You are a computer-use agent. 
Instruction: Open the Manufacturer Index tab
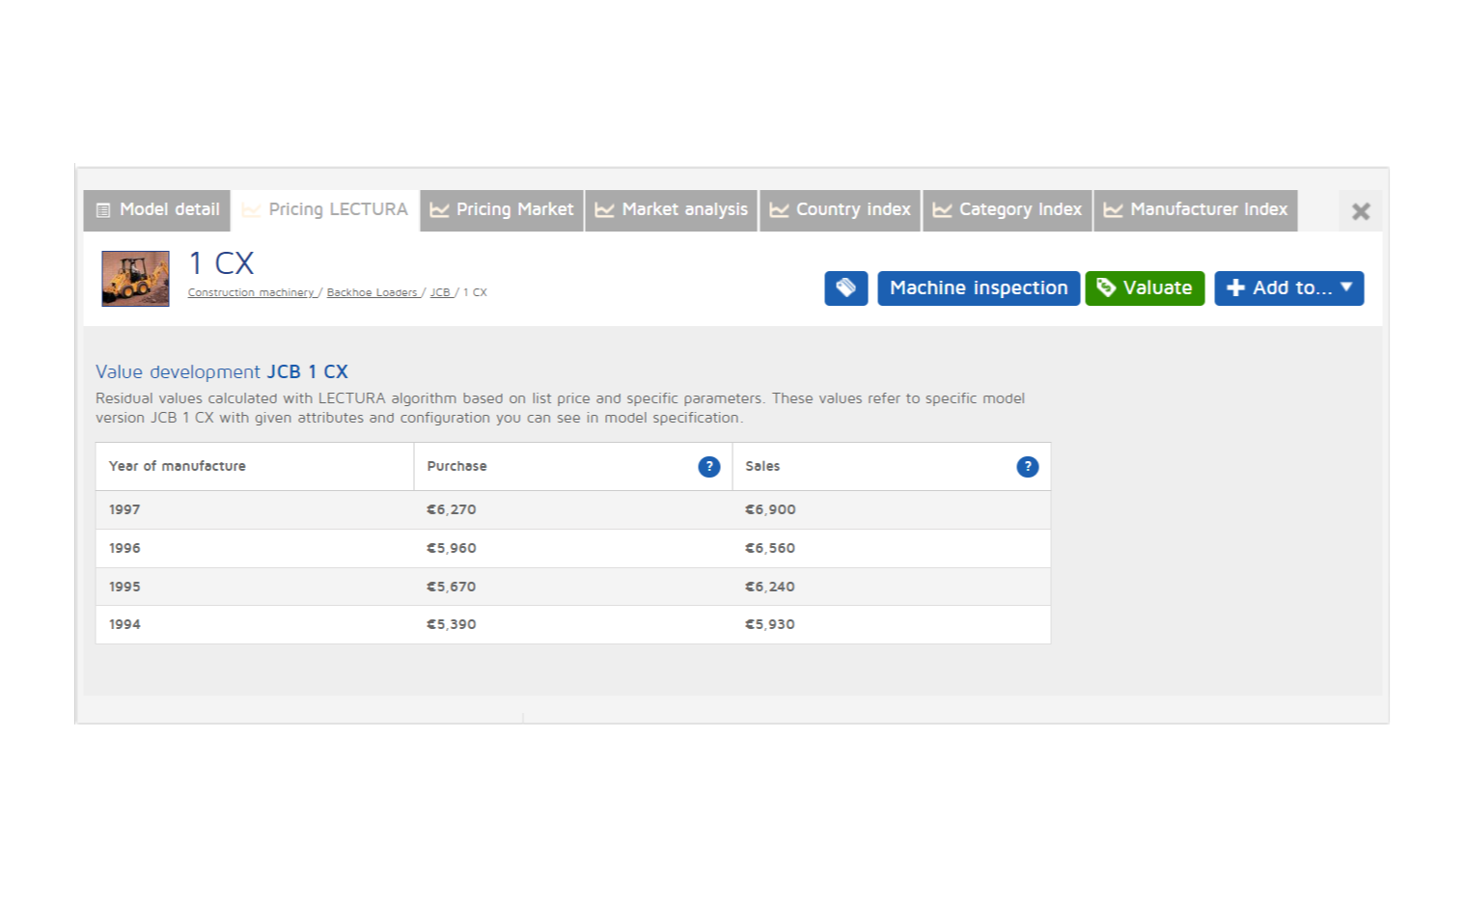click(x=1196, y=210)
